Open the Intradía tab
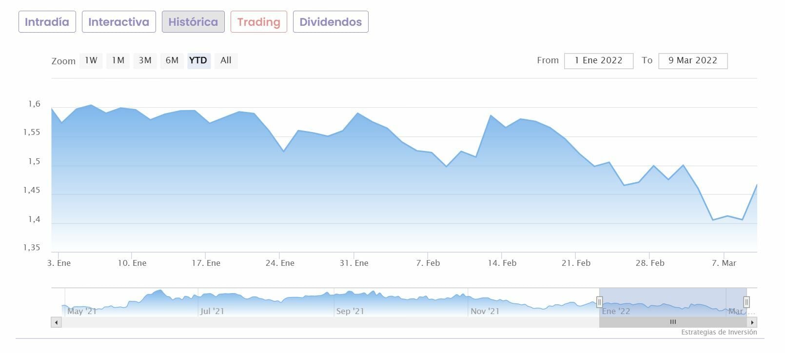 pyautogui.click(x=47, y=22)
